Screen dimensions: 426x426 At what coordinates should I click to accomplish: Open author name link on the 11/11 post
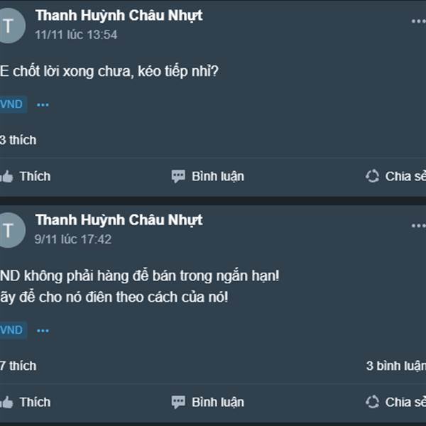(x=119, y=15)
